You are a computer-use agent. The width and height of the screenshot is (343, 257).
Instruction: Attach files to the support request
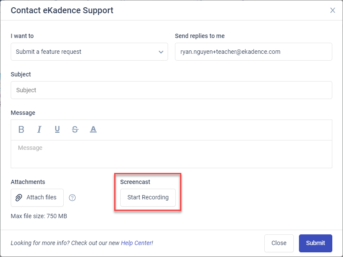37,198
